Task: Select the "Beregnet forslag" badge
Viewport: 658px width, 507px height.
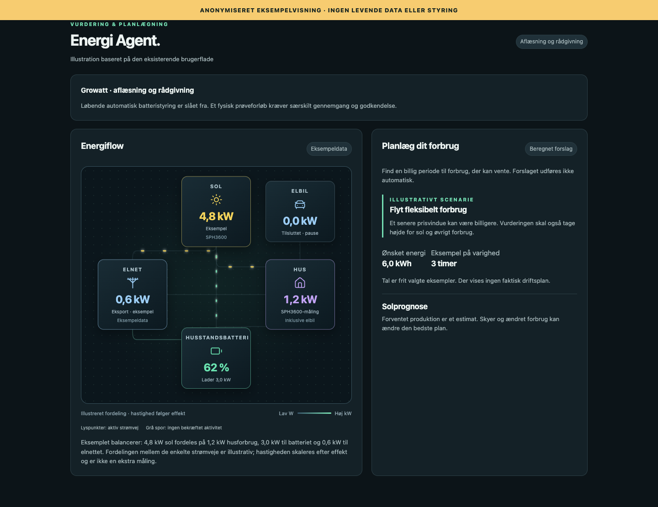Action: click(551, 149)
